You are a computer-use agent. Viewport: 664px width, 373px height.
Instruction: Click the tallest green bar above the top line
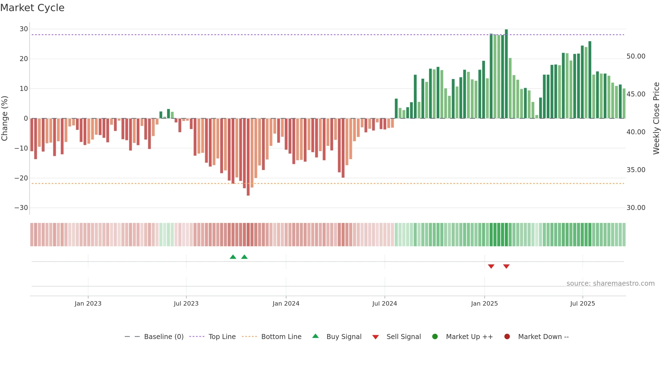pos(506,74)
